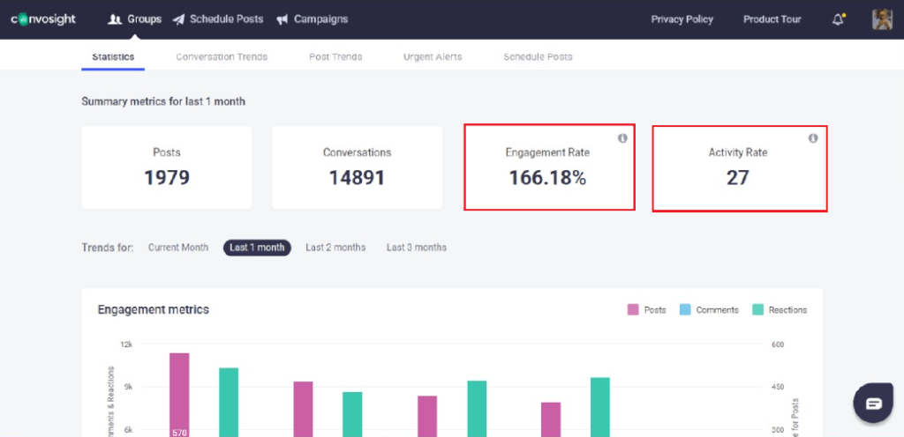
Task: Click the Conversations 14891 summary card
Action: pyautogui.click(x=357, y=168)
